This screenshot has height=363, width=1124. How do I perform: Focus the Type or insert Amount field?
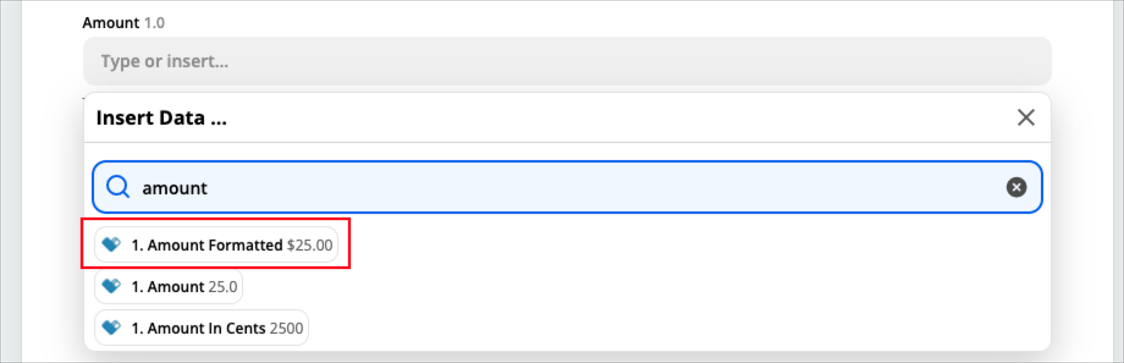567,61
